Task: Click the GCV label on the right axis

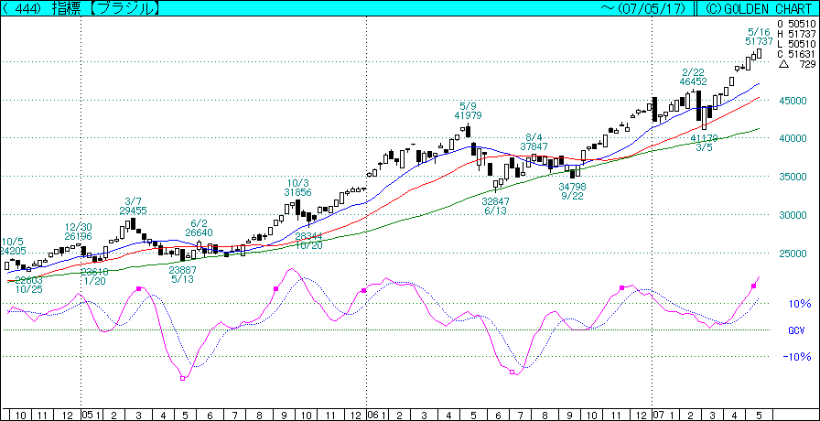Action: (795, 330)
